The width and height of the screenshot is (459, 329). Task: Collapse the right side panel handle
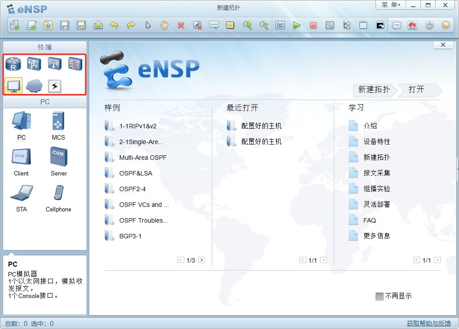pos(457,168)
